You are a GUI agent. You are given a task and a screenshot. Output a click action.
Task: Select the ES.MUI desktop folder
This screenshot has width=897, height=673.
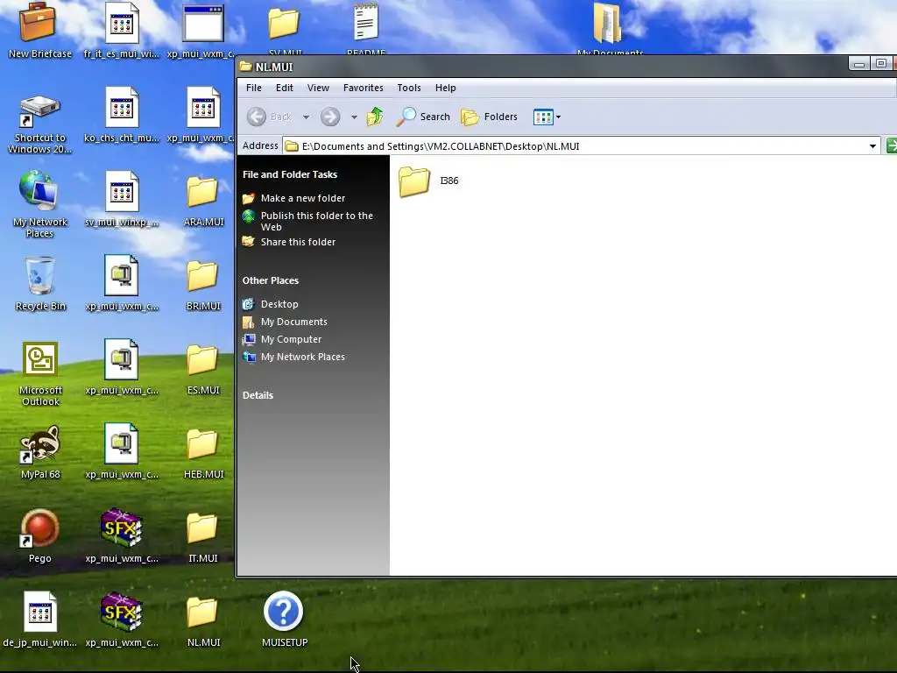(203, 369)
